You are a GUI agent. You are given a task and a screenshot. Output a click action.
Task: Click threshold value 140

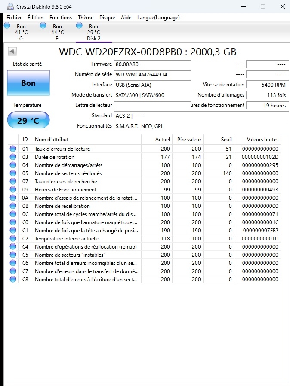tap(227, 173)
